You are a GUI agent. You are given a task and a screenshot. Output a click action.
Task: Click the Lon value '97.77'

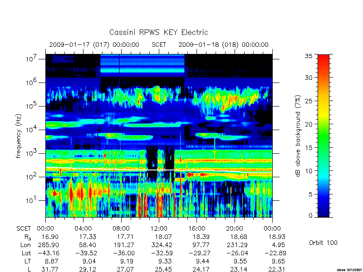click(201, 245)
